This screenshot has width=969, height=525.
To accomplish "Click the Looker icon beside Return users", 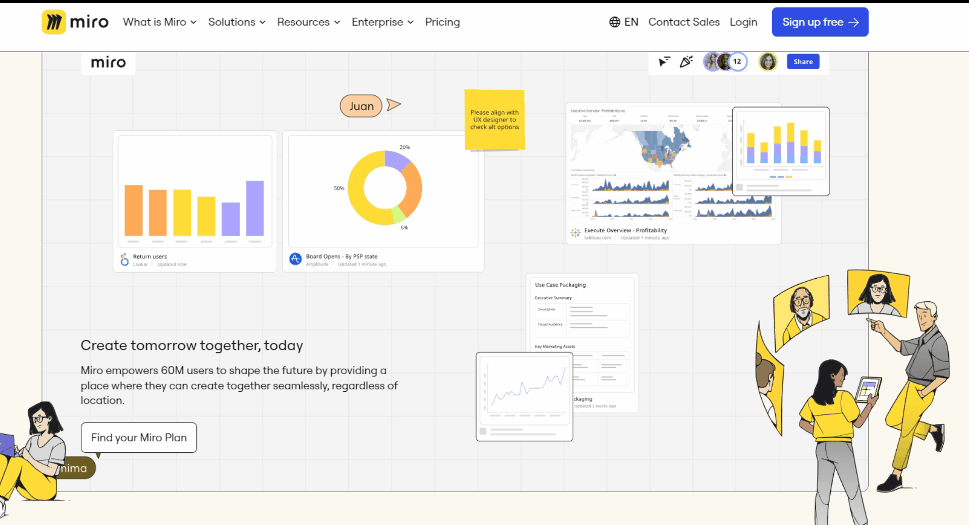I will click(x=125, y=259).
